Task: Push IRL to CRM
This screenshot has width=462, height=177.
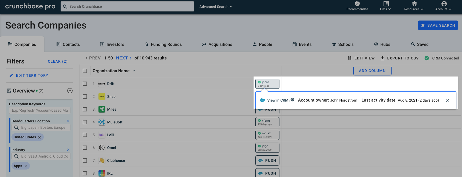Action: pyautogui.click(x=267, y=173)
